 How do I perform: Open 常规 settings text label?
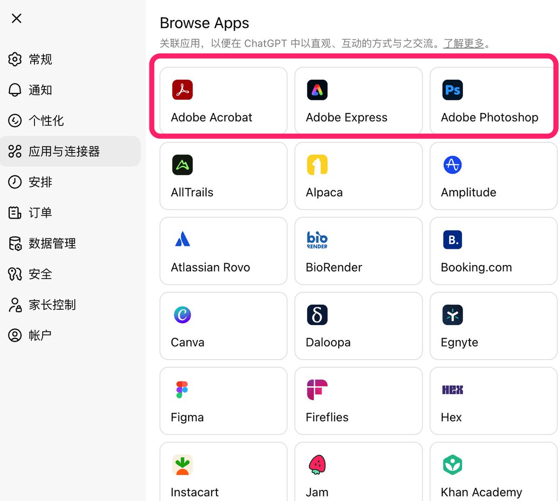(x=41, y=60)
